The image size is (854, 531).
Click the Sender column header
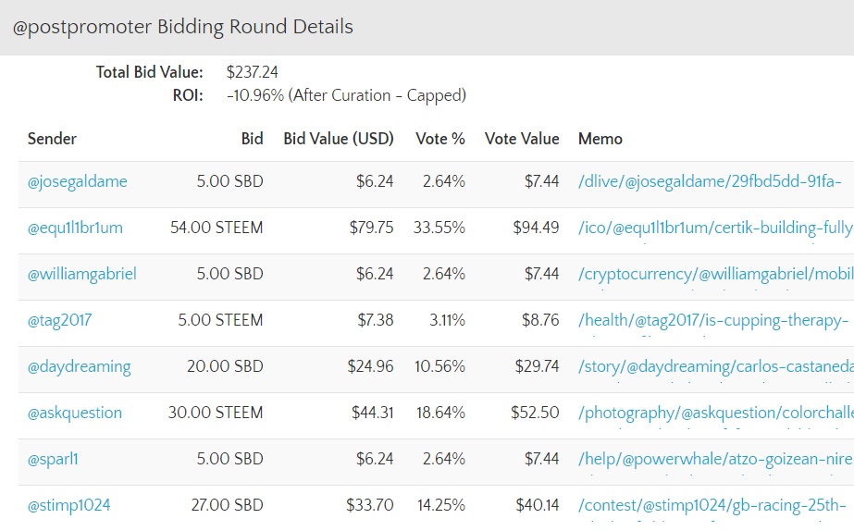coord(52,139)
